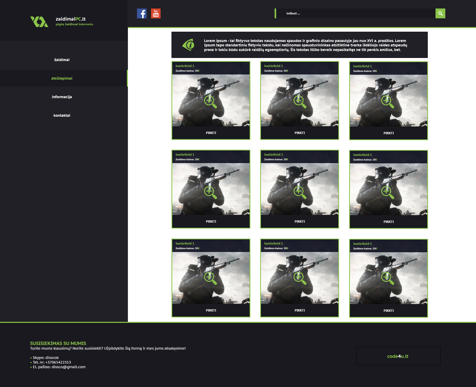This screenshot has width=476, height=387.
Task: Click the zaidimaiPC.lt site title
Action: 71,19
